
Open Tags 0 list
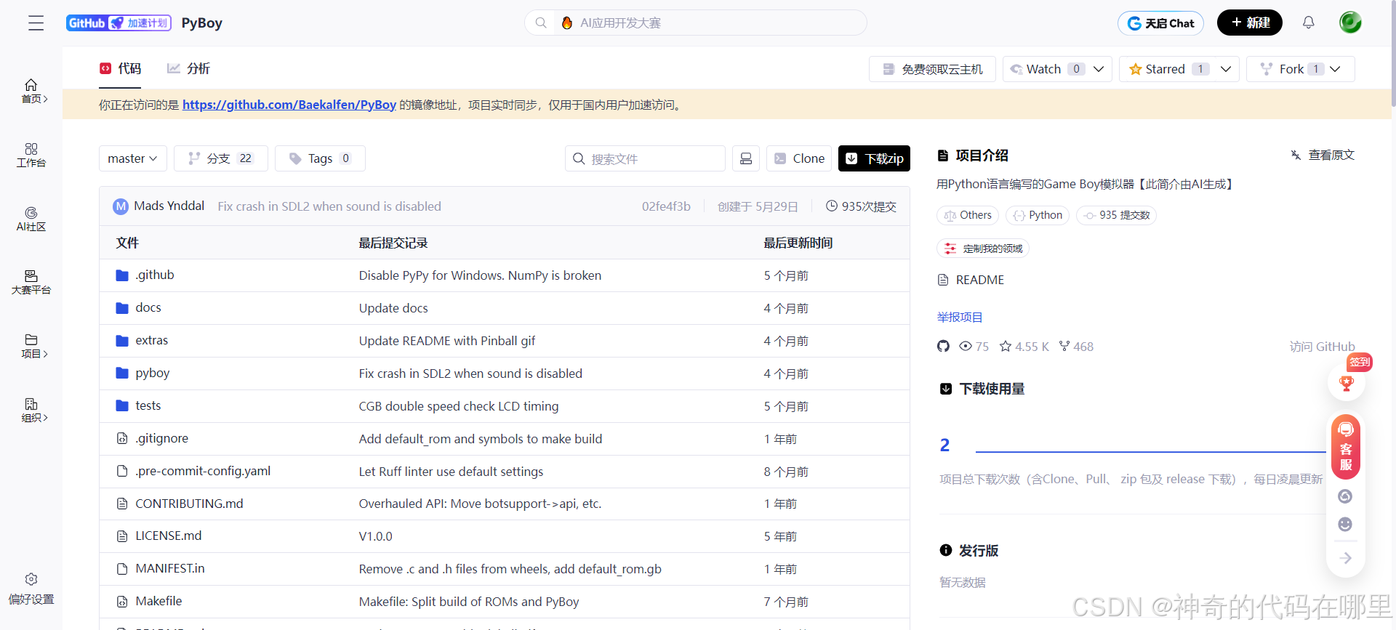(320, 158)
